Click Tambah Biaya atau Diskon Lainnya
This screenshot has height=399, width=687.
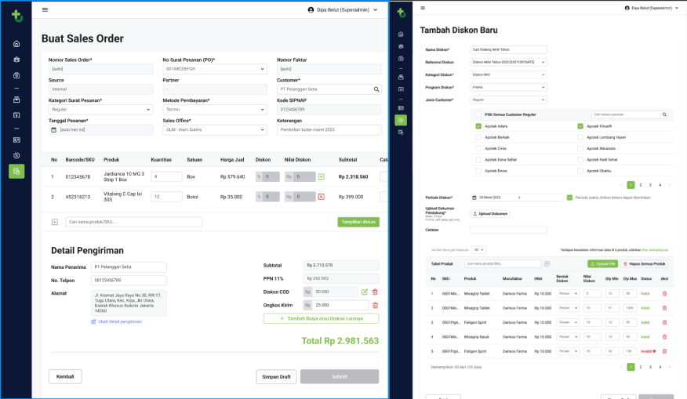tap(322, 318)
